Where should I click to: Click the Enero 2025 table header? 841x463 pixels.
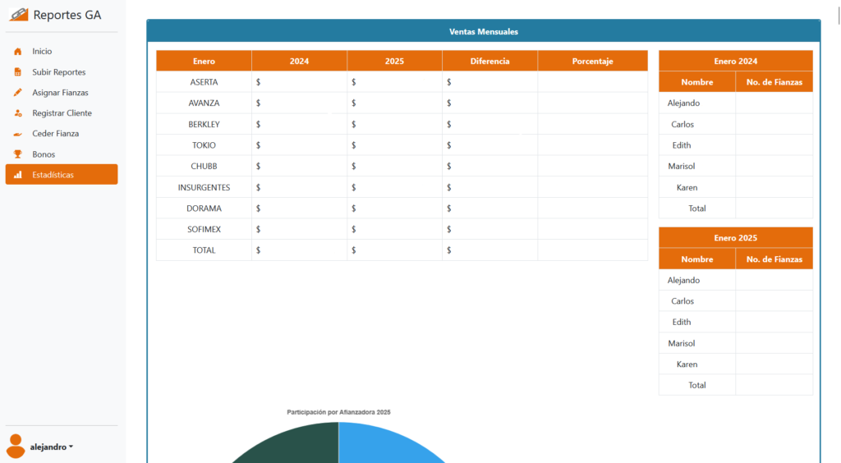[735, 238]
